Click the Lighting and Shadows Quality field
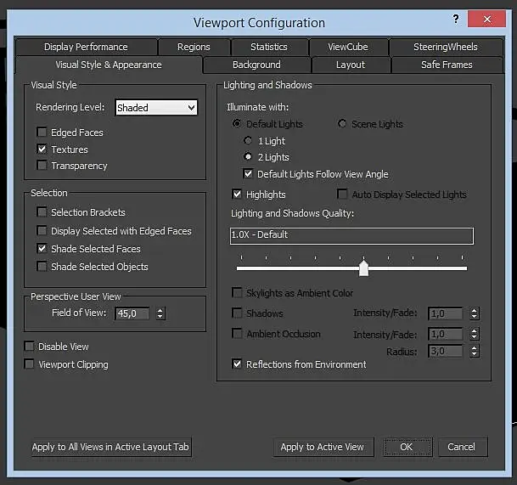This screenshot has height=485, width=517. click(x=351, y=235)
